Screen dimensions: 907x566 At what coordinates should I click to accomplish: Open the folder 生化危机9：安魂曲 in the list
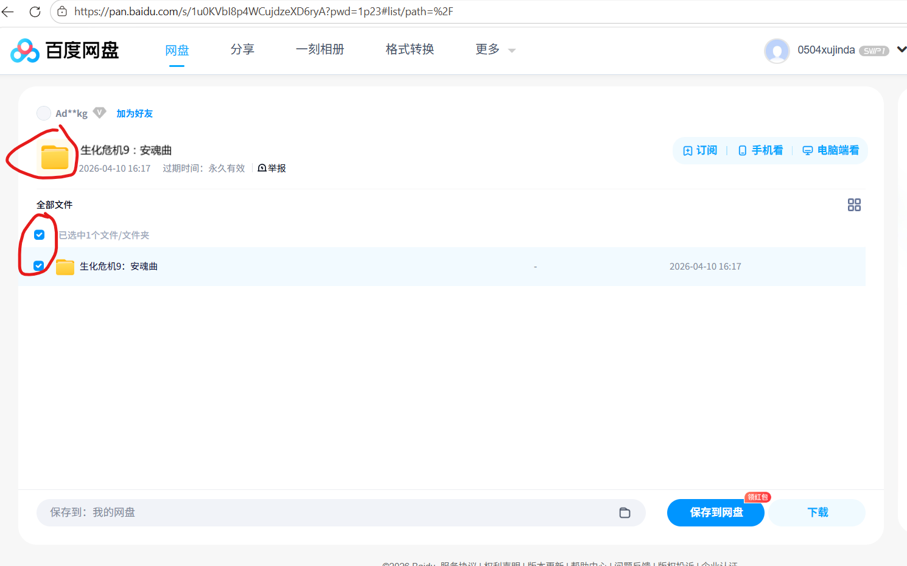[119, 266]
